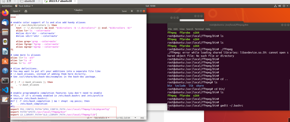Switch to Terminal via dock icon
Image resolution: width=290 pixels, height=122 pixels.
pos(5,80)
